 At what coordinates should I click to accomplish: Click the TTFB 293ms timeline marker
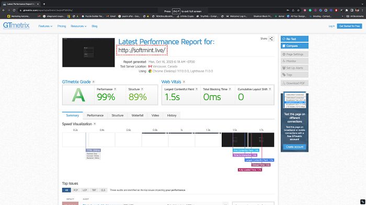[x=93, y=150]
